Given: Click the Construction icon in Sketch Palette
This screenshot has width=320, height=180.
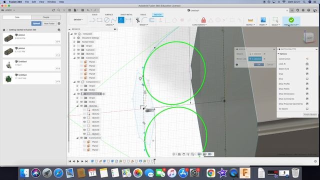Looking at the screenshot, I should (307, 59).
